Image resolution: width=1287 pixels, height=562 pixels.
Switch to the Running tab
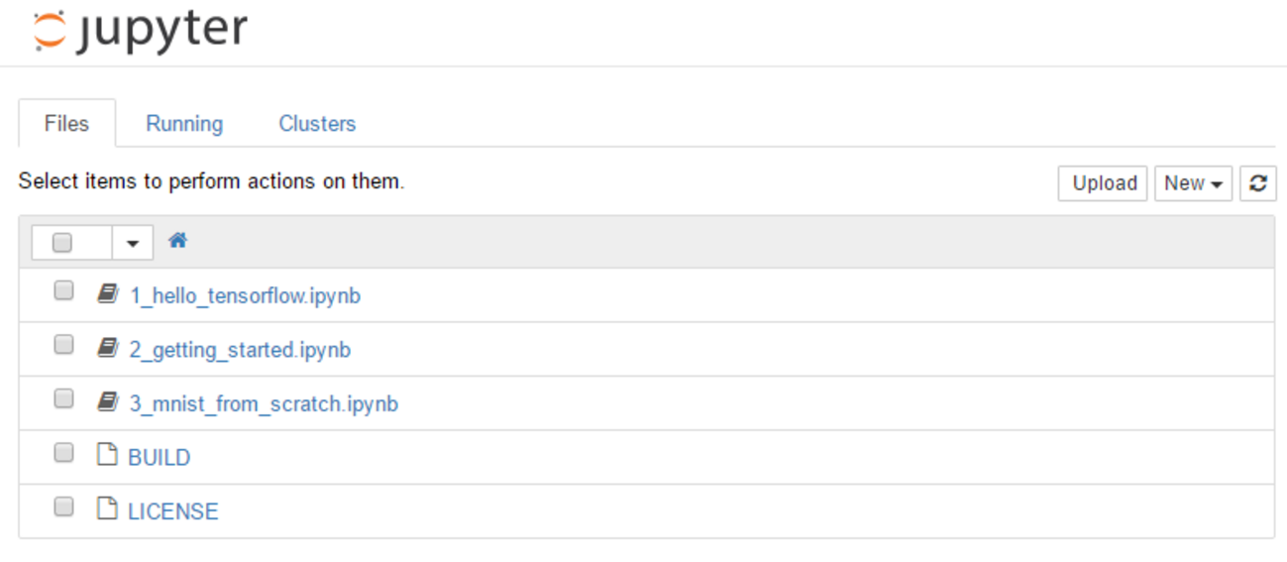(184, 124)
